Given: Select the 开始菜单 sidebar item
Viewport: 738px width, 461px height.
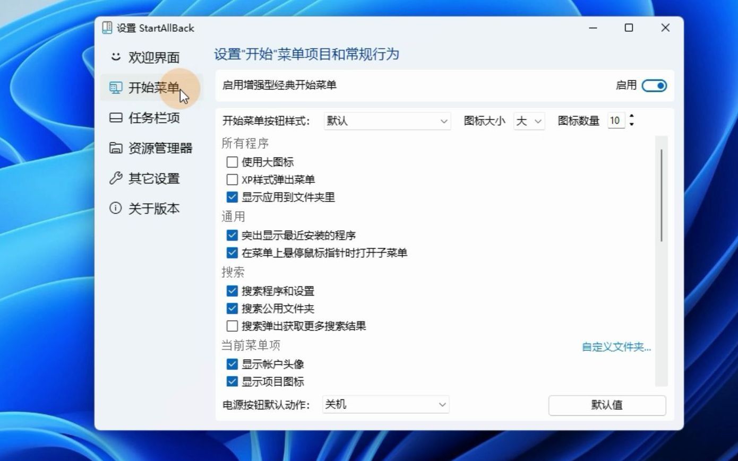Looking at the screenshot, I should point(151,87).
